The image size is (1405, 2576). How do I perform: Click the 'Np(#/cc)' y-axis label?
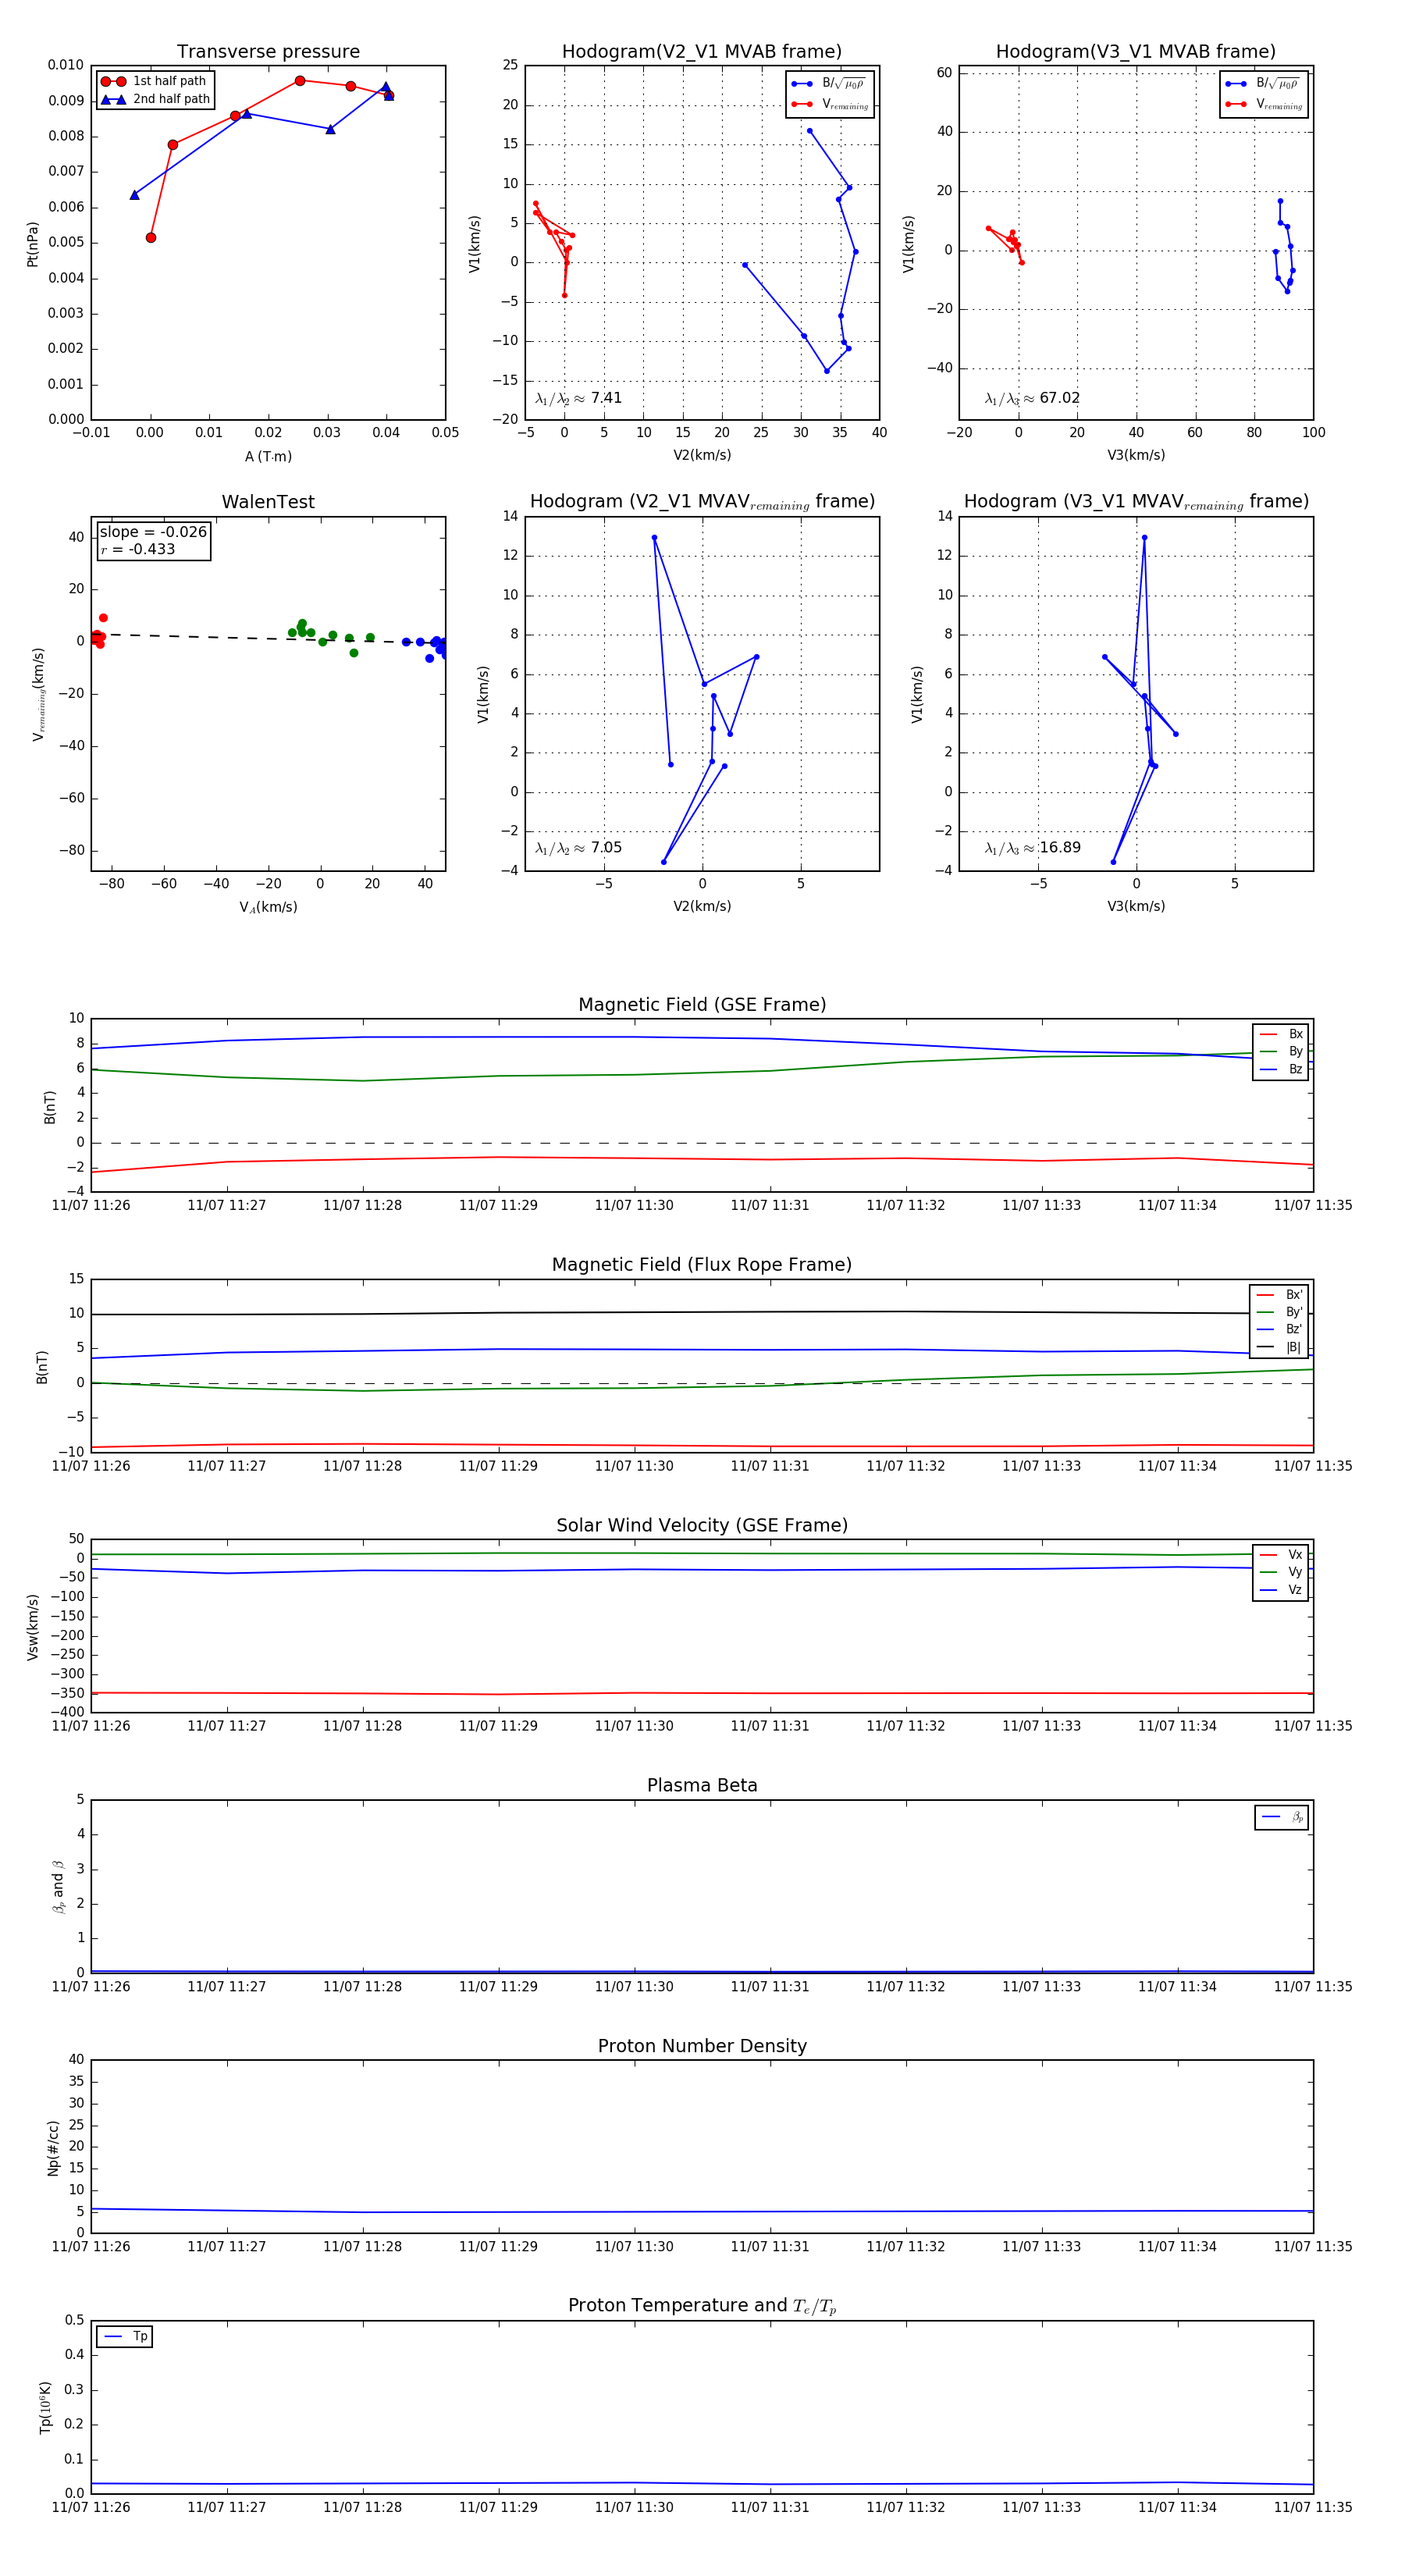[53, 2147]
